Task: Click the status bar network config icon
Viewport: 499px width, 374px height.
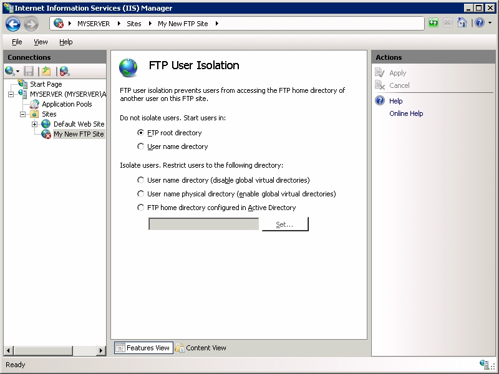Action: pyautogui.click(x=485, y=364)
